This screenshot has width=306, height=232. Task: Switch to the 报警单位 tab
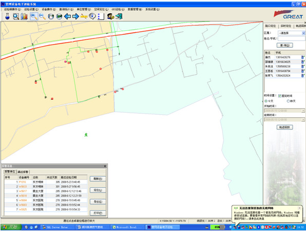pos(10,172)
